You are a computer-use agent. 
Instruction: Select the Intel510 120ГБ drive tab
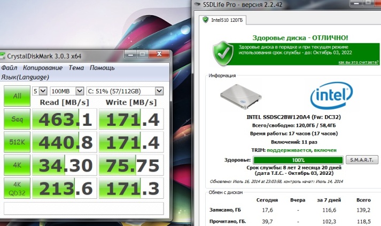[x=222, y=20]
